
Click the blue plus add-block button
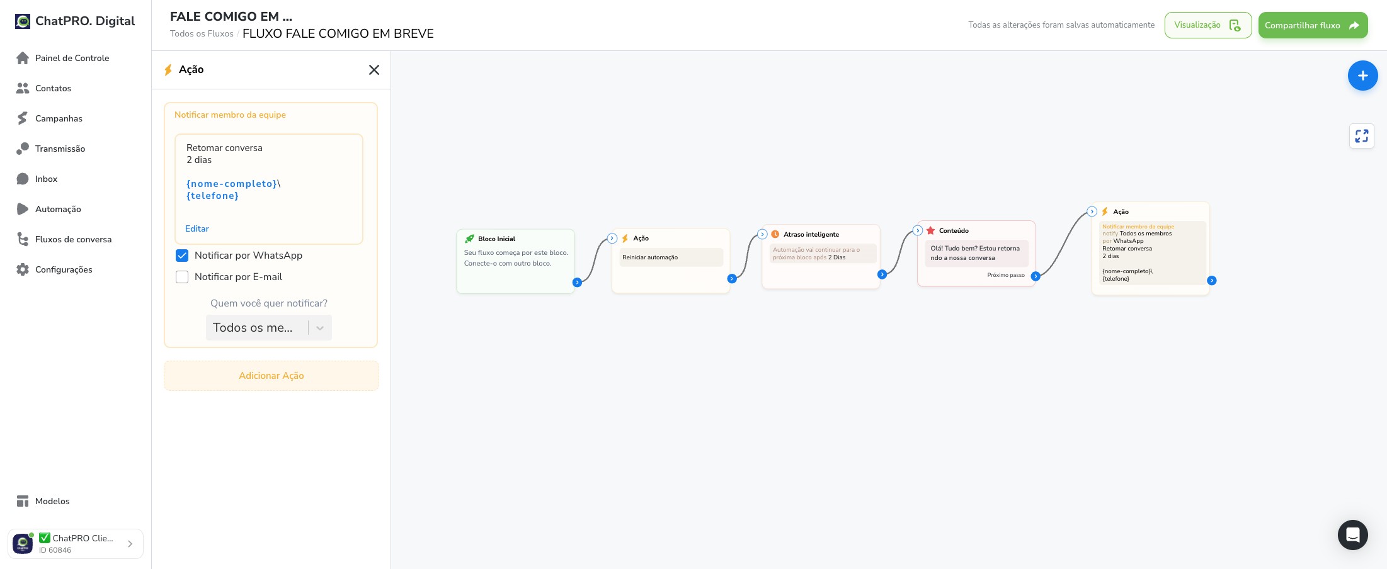[1362, 76]
